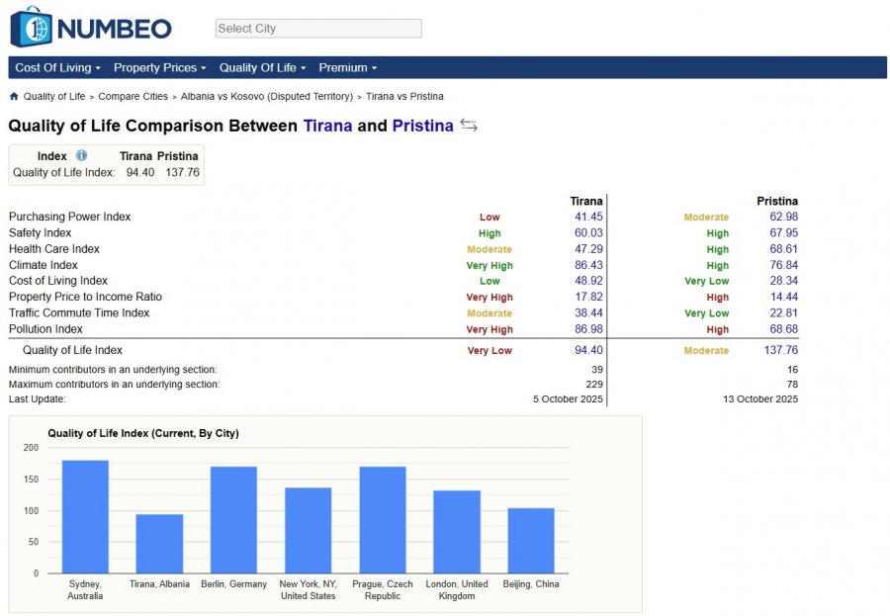Open the Premium menu
Viewport: 890px width, 616px height.
pos(348,67)
